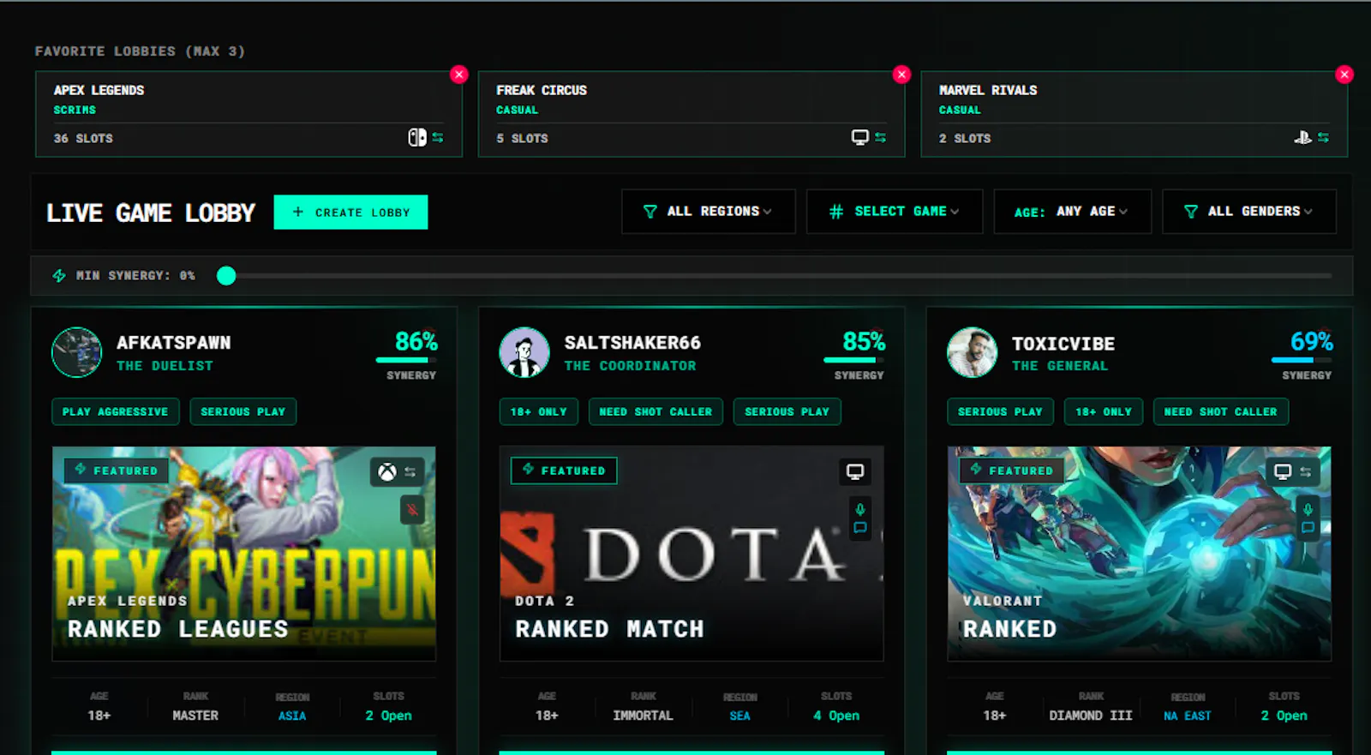This screenshot has height=755, width=1371.
Task: Select the Serious Play tag on TOXICVIBE
Action: [x=1000, y=412]
